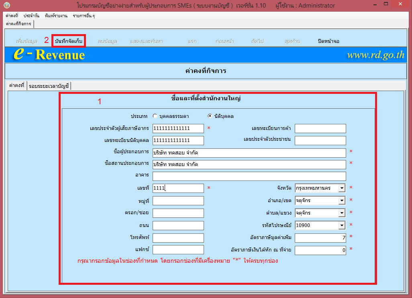
Task: Open the ค่าคงที่ menu in menu bar
Action: [12, 16]
